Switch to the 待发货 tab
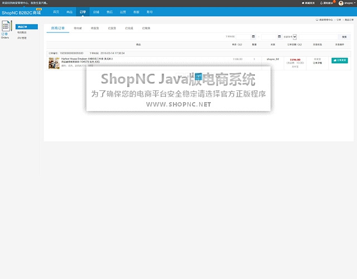 pyautogui.click(x=95, y=28)
